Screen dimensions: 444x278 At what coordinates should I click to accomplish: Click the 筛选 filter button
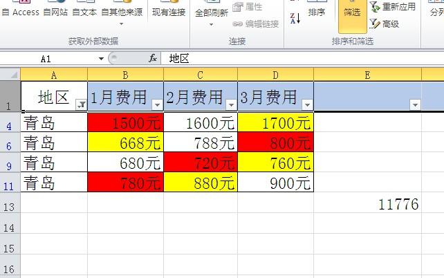point(352,16)
